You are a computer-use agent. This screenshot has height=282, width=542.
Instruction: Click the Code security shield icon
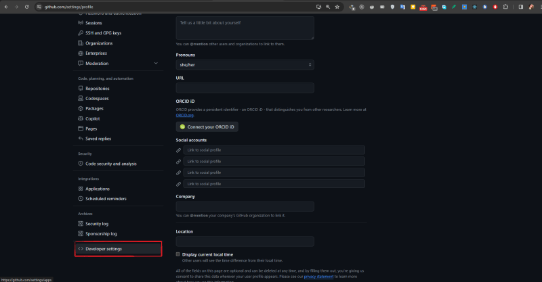pyautogui.click(x=81, y=164)
